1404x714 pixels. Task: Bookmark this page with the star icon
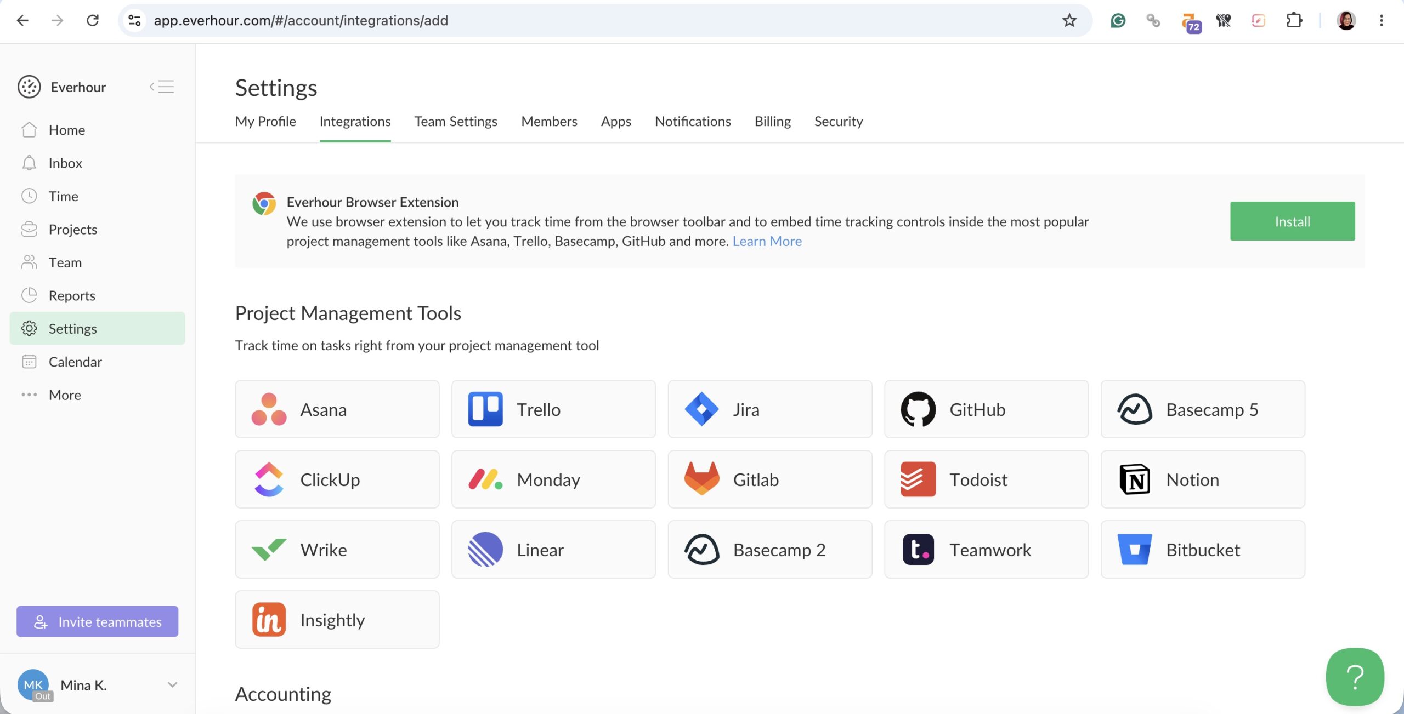pos(1069,21)
